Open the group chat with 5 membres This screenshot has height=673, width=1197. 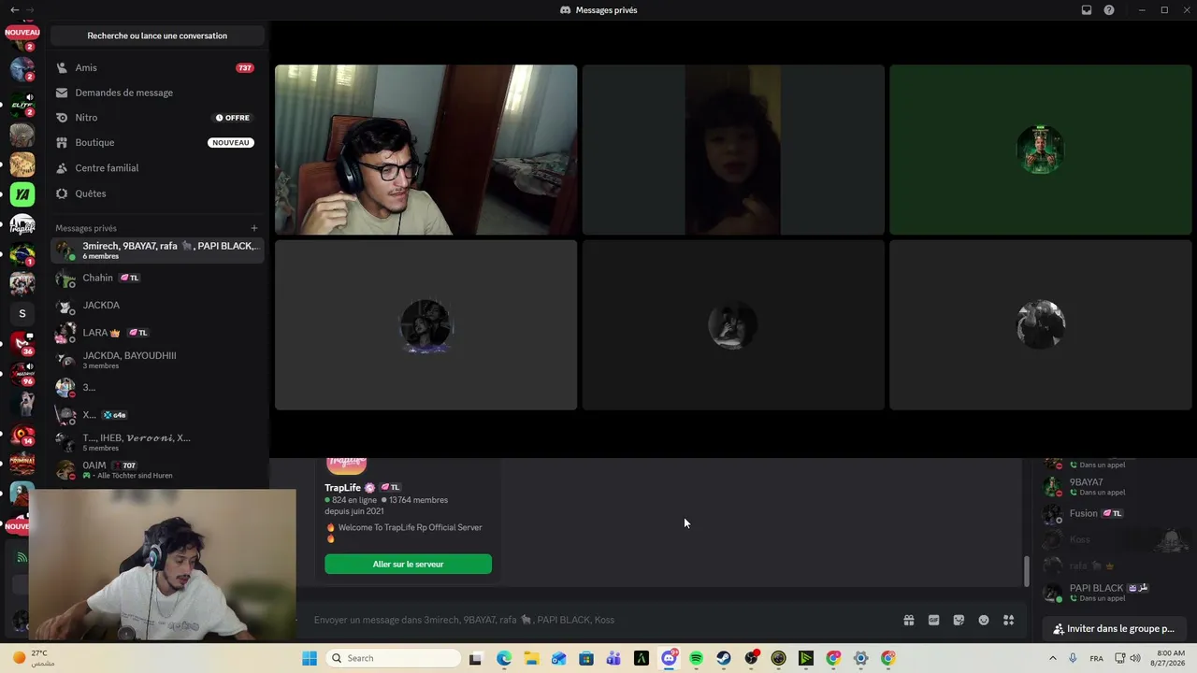click(x=156, y=442)
